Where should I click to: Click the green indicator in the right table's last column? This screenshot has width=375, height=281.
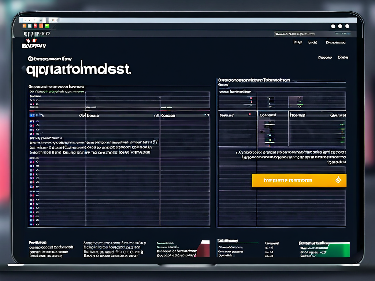click(342, 125)
